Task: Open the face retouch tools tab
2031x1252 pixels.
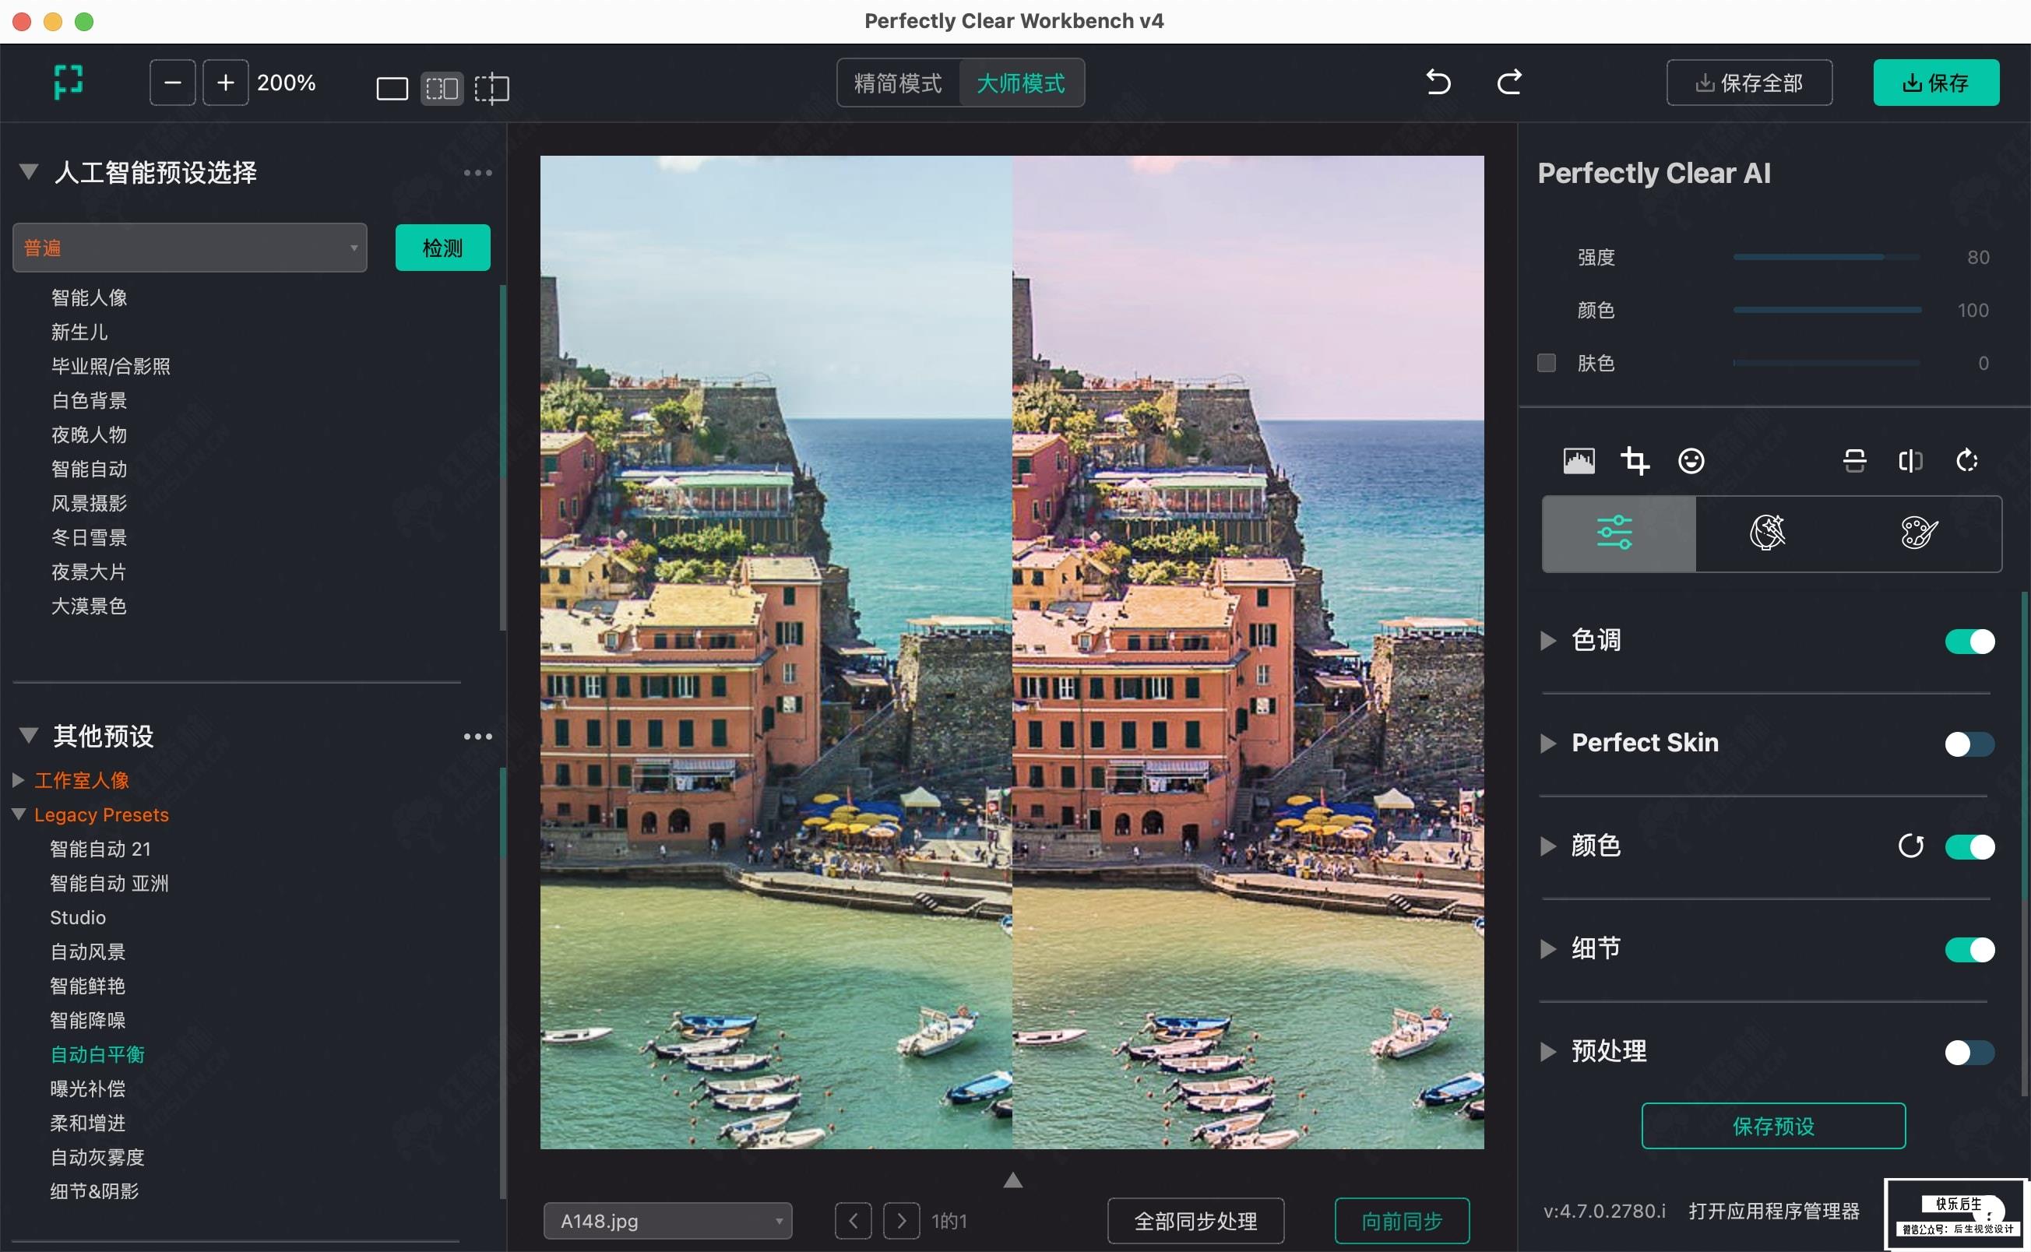Action: (1767, 533)
